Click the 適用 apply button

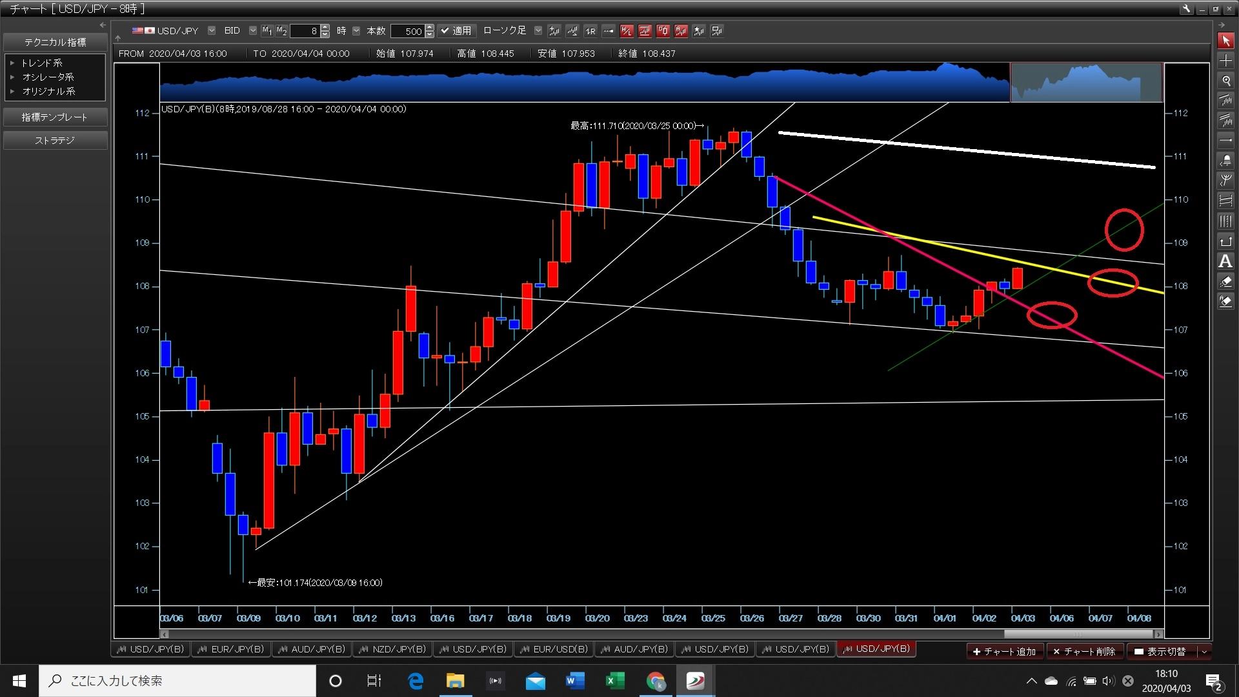456,30
